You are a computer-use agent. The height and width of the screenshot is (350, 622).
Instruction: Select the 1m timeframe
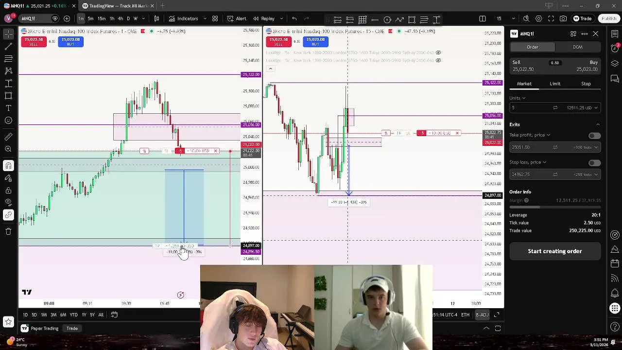[81, 18]
